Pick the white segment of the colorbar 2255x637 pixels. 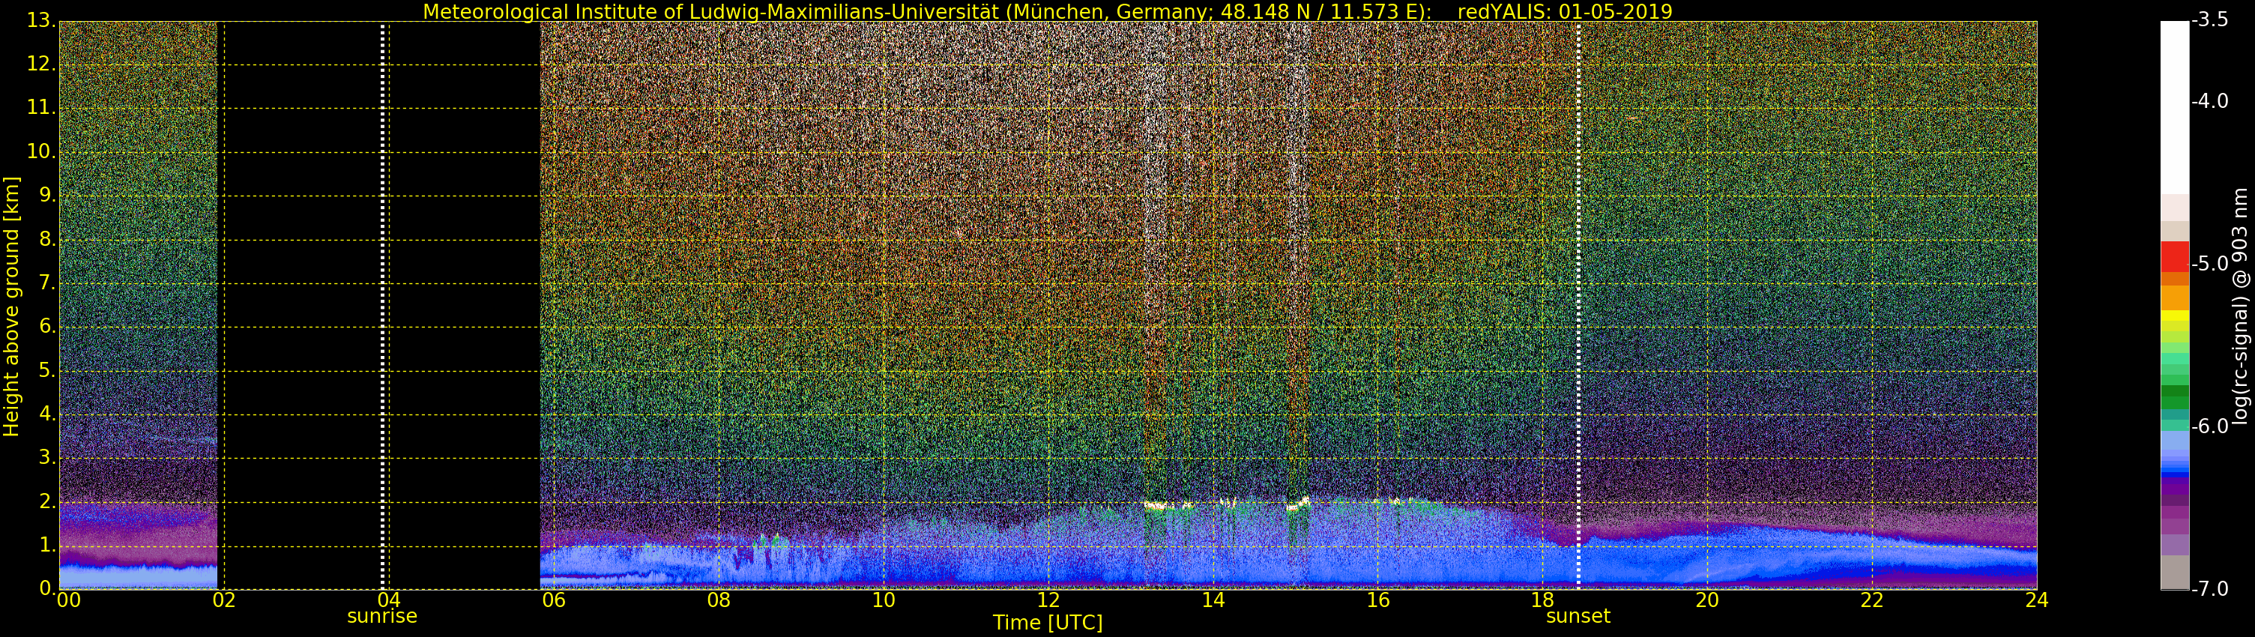pyautogui.click(x=2175, y=106)
